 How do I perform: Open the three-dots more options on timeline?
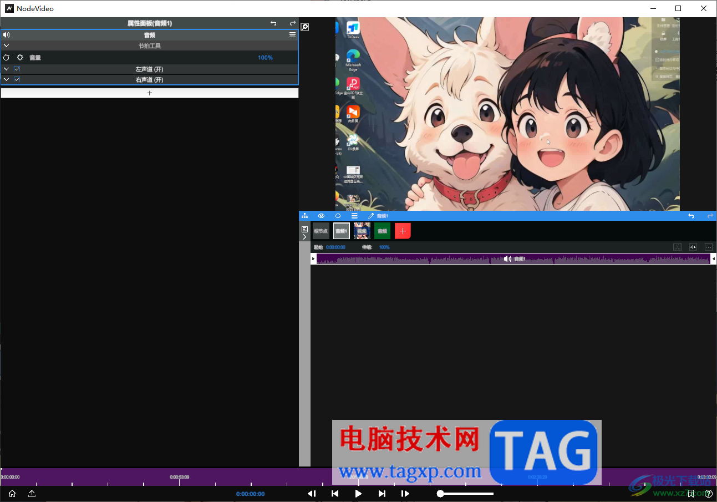tap(709, 247)
